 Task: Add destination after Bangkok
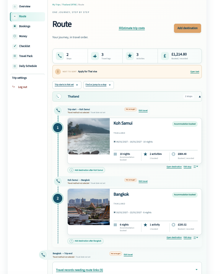click(x=86, y=241)
